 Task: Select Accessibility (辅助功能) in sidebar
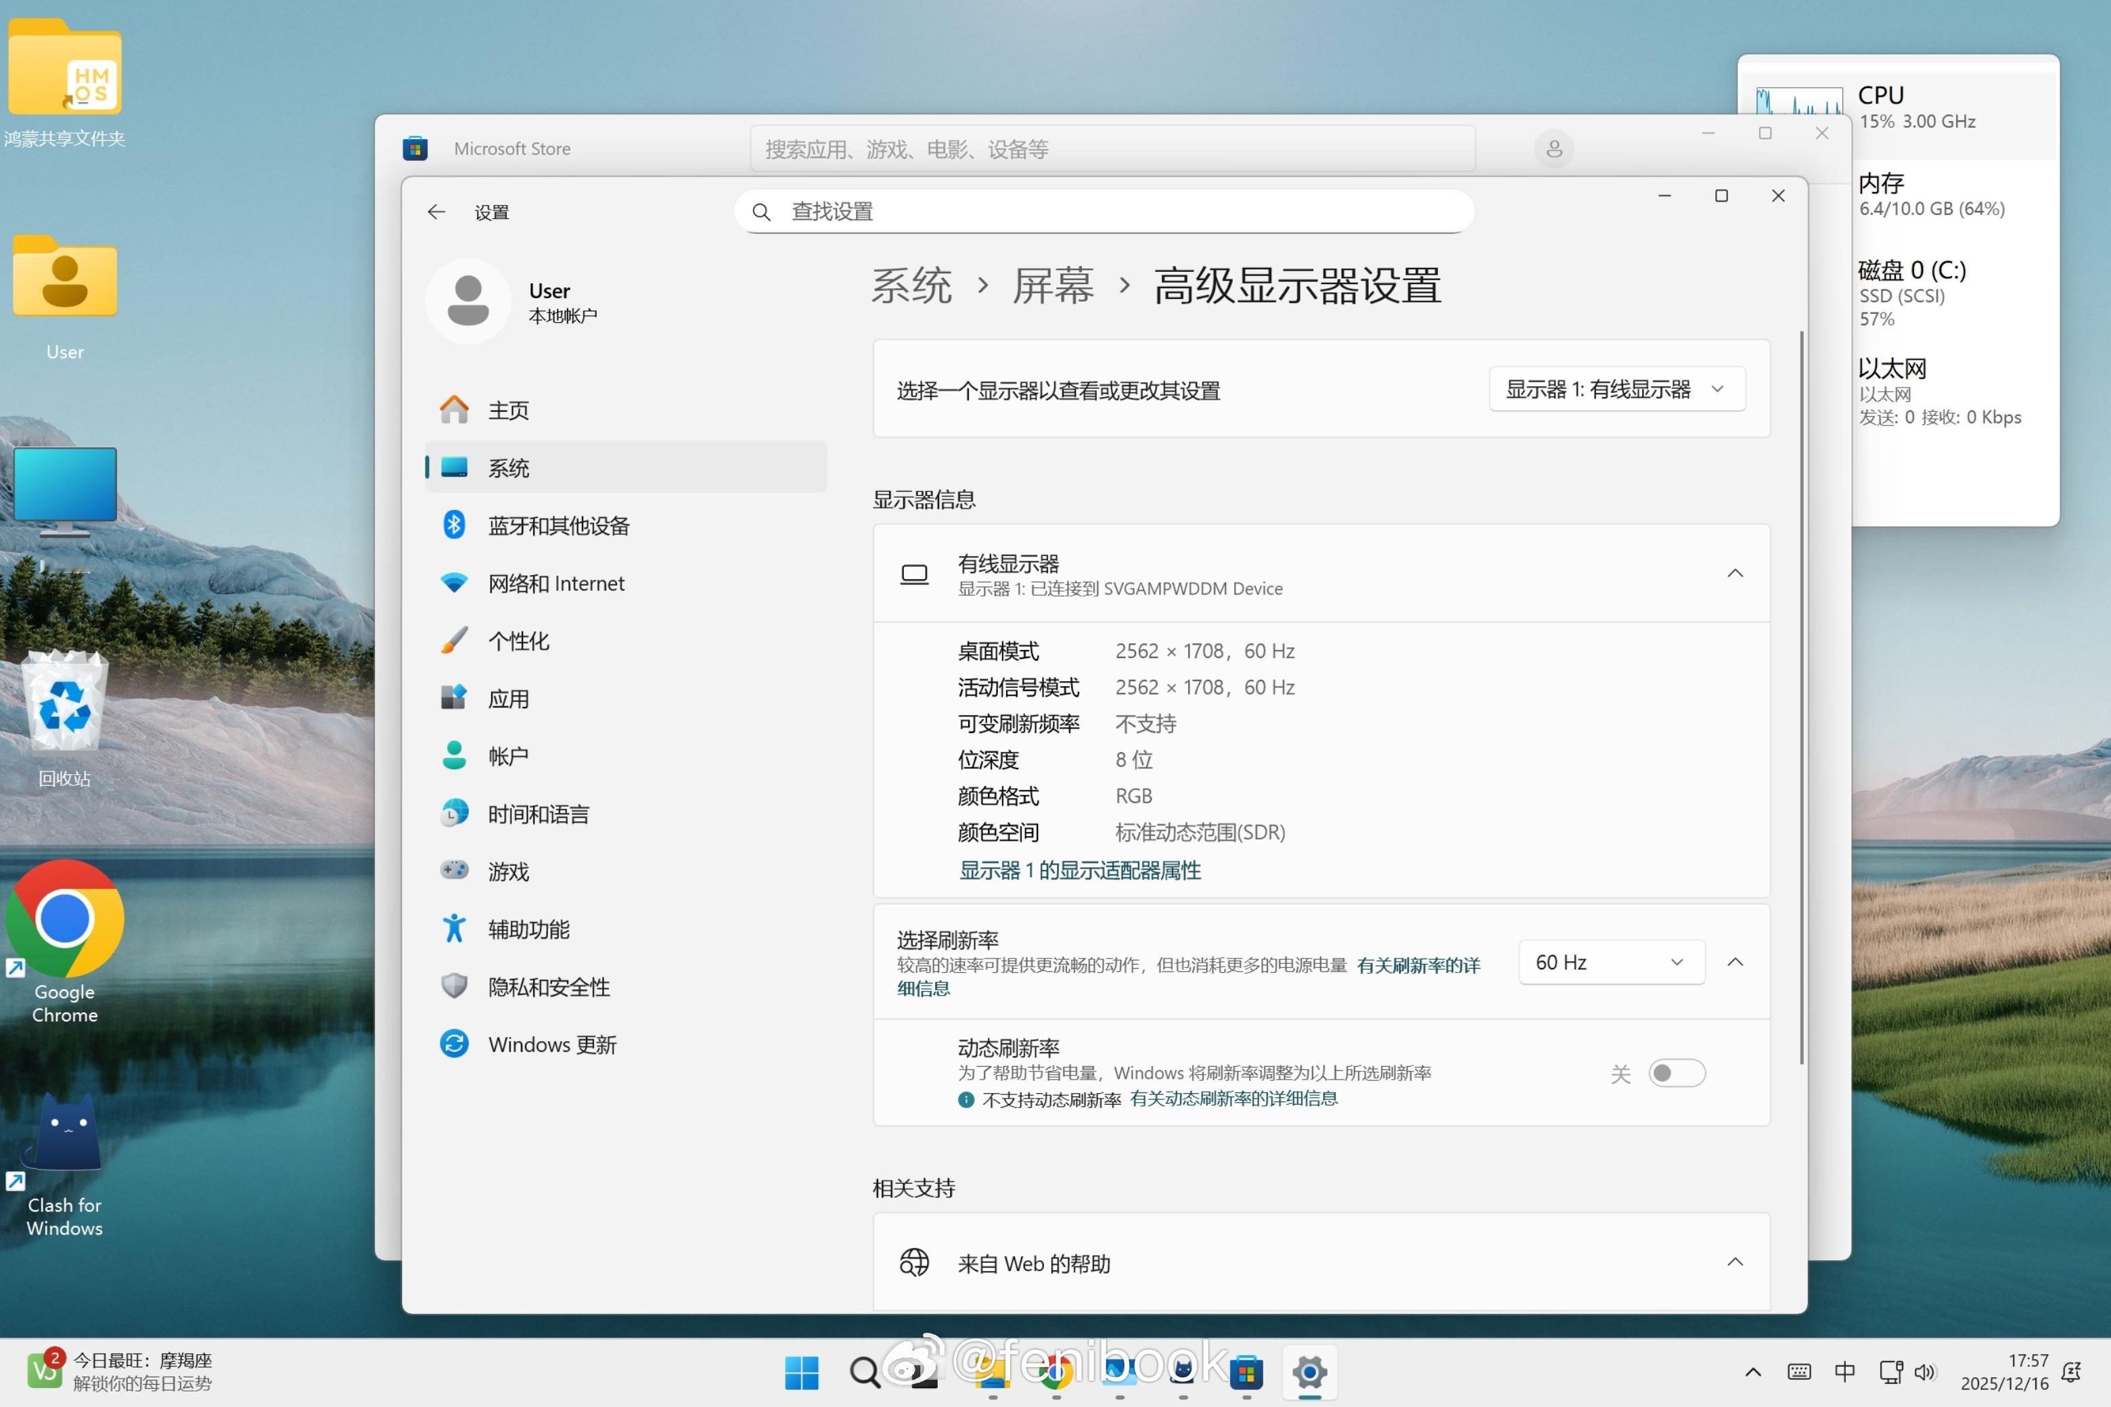(528, 929)
